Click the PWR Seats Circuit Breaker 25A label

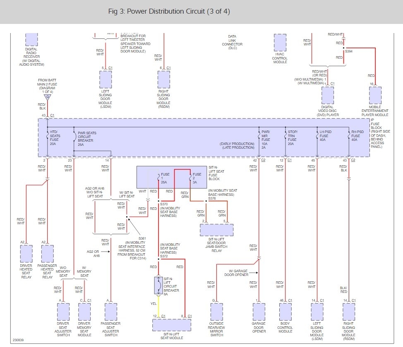click(x=87, y=139)
